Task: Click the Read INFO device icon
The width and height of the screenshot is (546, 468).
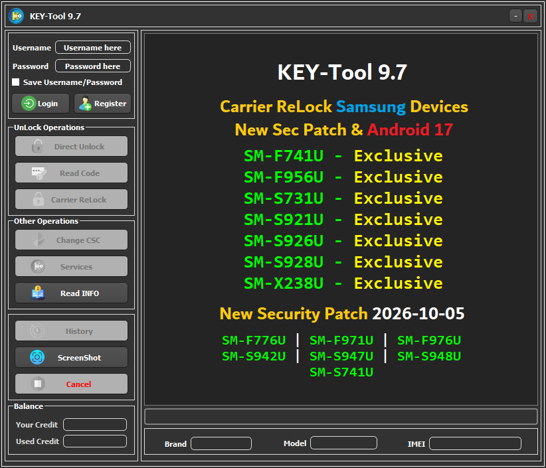Action: click(x=38, y=293)
